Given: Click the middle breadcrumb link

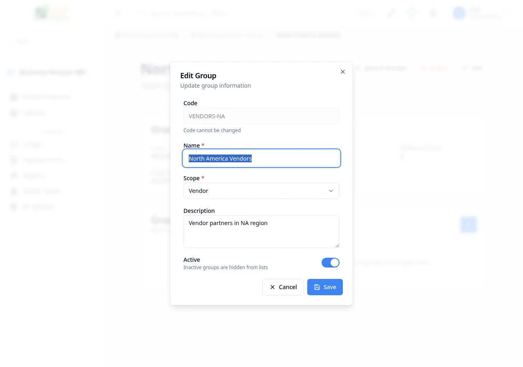Looking at the screenshot, I should tap(227, 35).
